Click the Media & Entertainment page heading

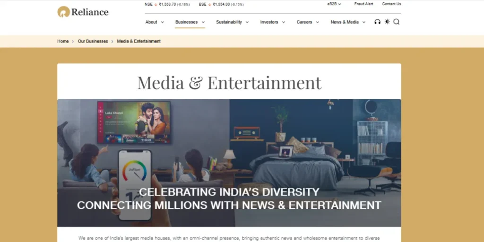(229, 82)
